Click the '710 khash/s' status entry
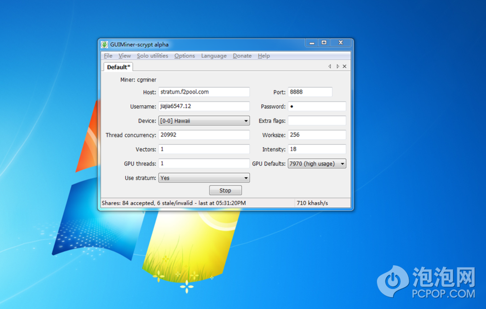The width and height of the screenshot is (486, 309). point(312,203)
